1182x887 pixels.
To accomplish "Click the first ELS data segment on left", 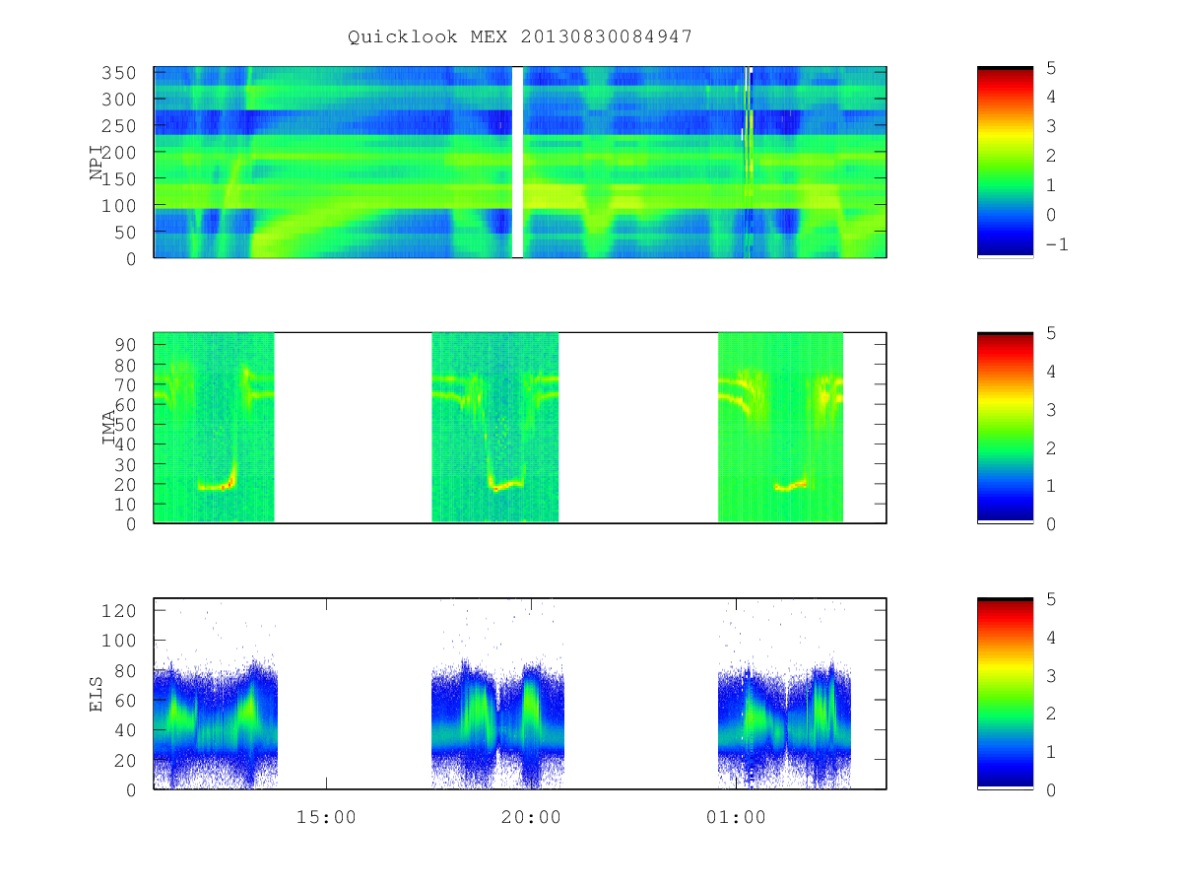I will click(216, 724).
